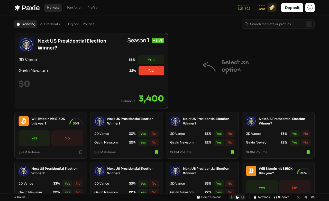The image size is (329, 201).
Task: Choose Yes on the $24M Volume Bitcoin card
Action: coord(34,138)
